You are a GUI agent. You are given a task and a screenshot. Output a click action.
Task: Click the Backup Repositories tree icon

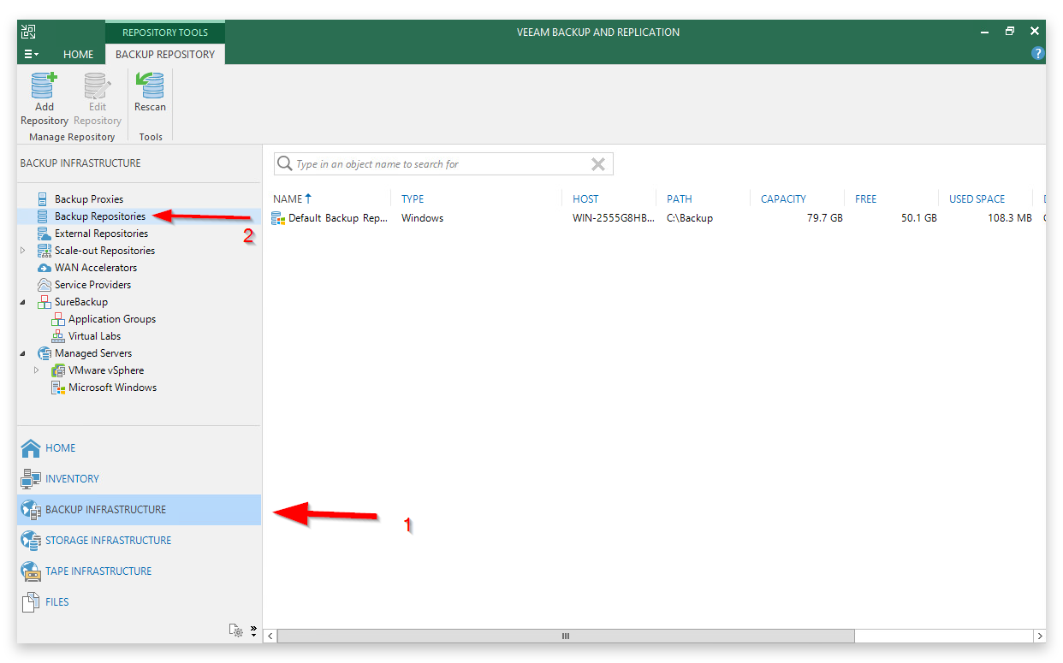pyautogui.click(x=43, y=216)
